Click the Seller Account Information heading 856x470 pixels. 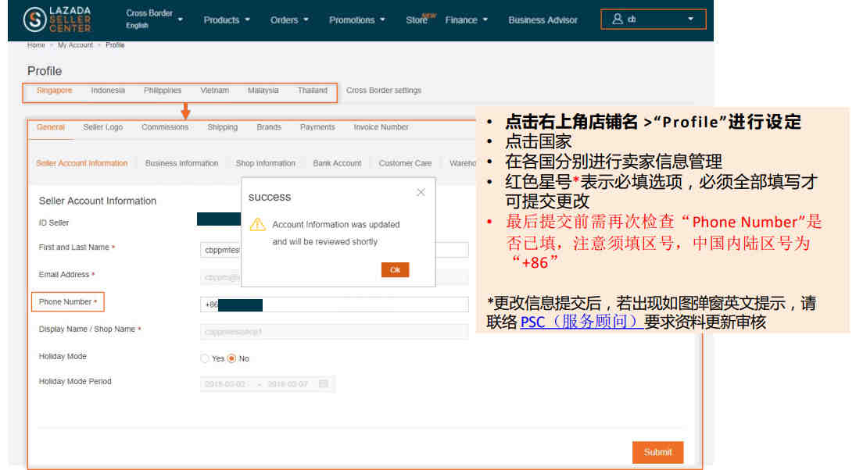coord(98,201)
